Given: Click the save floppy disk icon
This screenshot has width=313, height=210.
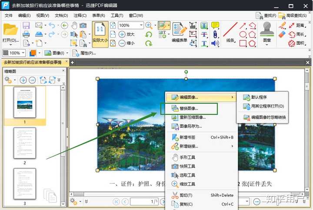Looking at the screenshot, I should click(26, 25).
